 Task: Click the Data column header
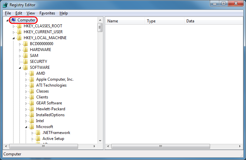(214, 21)
